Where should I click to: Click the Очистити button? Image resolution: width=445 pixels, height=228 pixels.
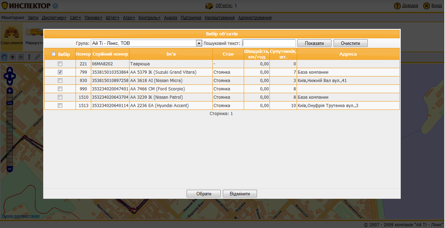click(350, 43)
